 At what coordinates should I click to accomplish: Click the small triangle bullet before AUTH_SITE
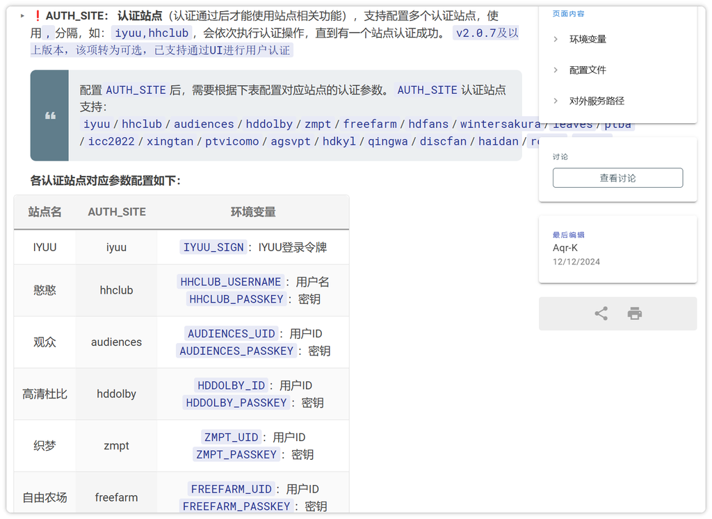[x=22, y=16]
